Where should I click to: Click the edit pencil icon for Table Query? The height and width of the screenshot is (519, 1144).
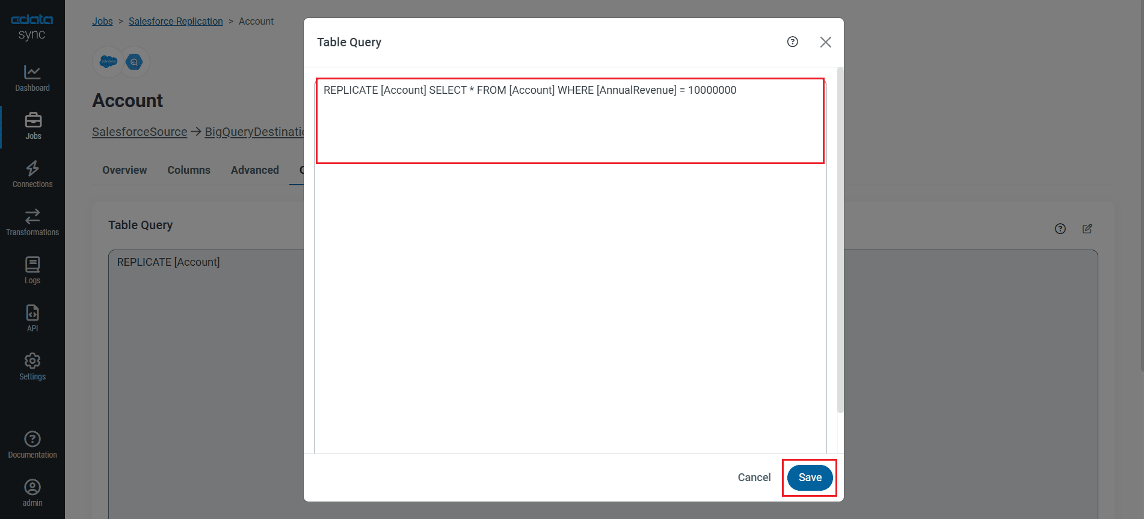(x=1087, y=229)
